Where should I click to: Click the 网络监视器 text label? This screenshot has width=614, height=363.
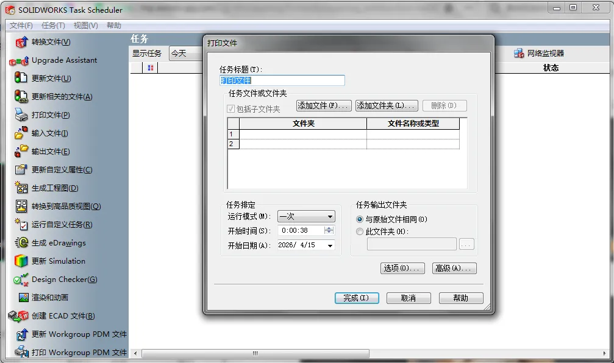click(546, 53)
